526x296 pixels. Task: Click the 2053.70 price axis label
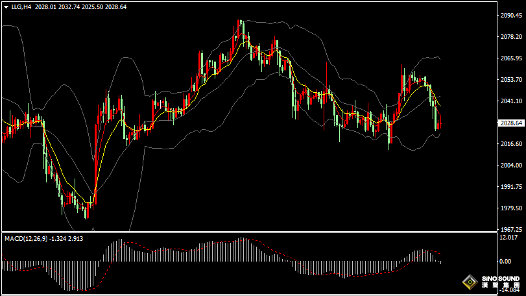point(512,80)
